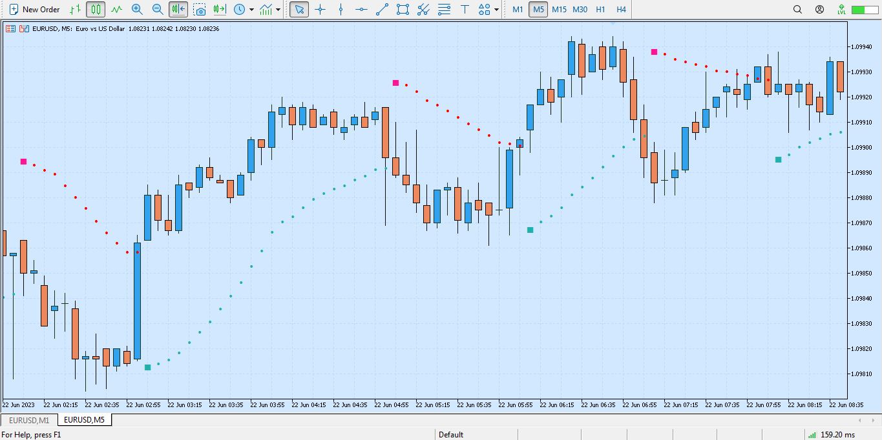Image resolution: width=882 pixels, height=440 pixels.
Task: Open the search magnifier in the toolbar
Action: coord(797,10)
